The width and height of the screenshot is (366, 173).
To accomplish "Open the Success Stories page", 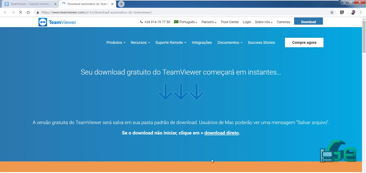I will [x=261, y=42].
